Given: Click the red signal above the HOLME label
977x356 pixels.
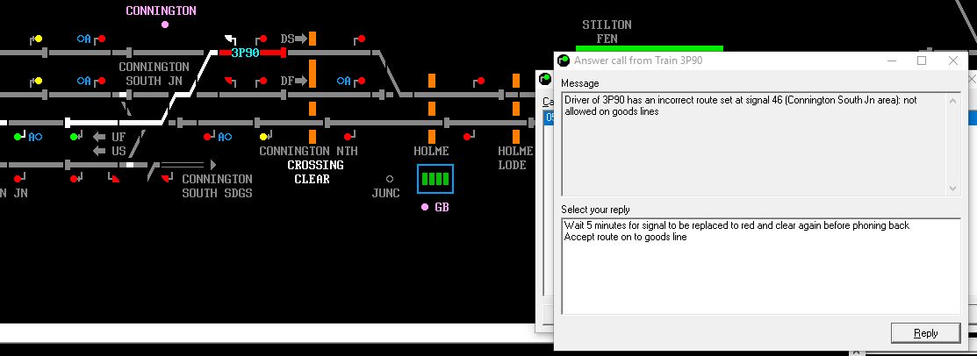Looking at the screenshot, I should [467, 136].
